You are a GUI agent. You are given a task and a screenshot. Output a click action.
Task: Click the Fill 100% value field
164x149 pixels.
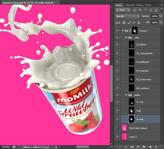point(155,23)
